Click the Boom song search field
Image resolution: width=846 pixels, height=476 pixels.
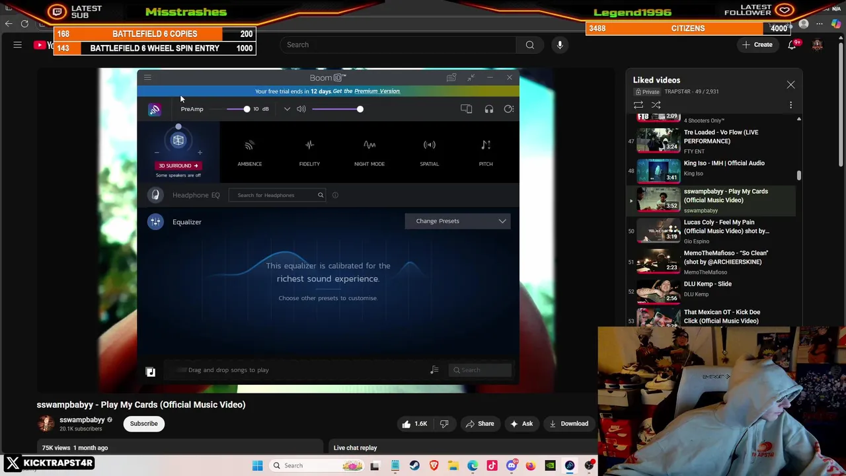tap(481, 370)
